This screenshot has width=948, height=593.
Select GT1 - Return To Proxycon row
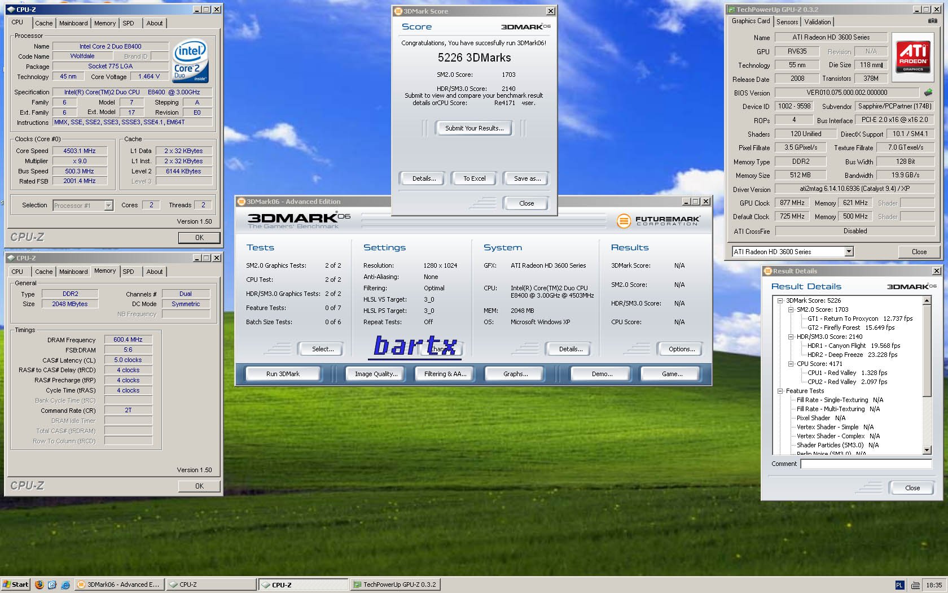pos(860,319)
